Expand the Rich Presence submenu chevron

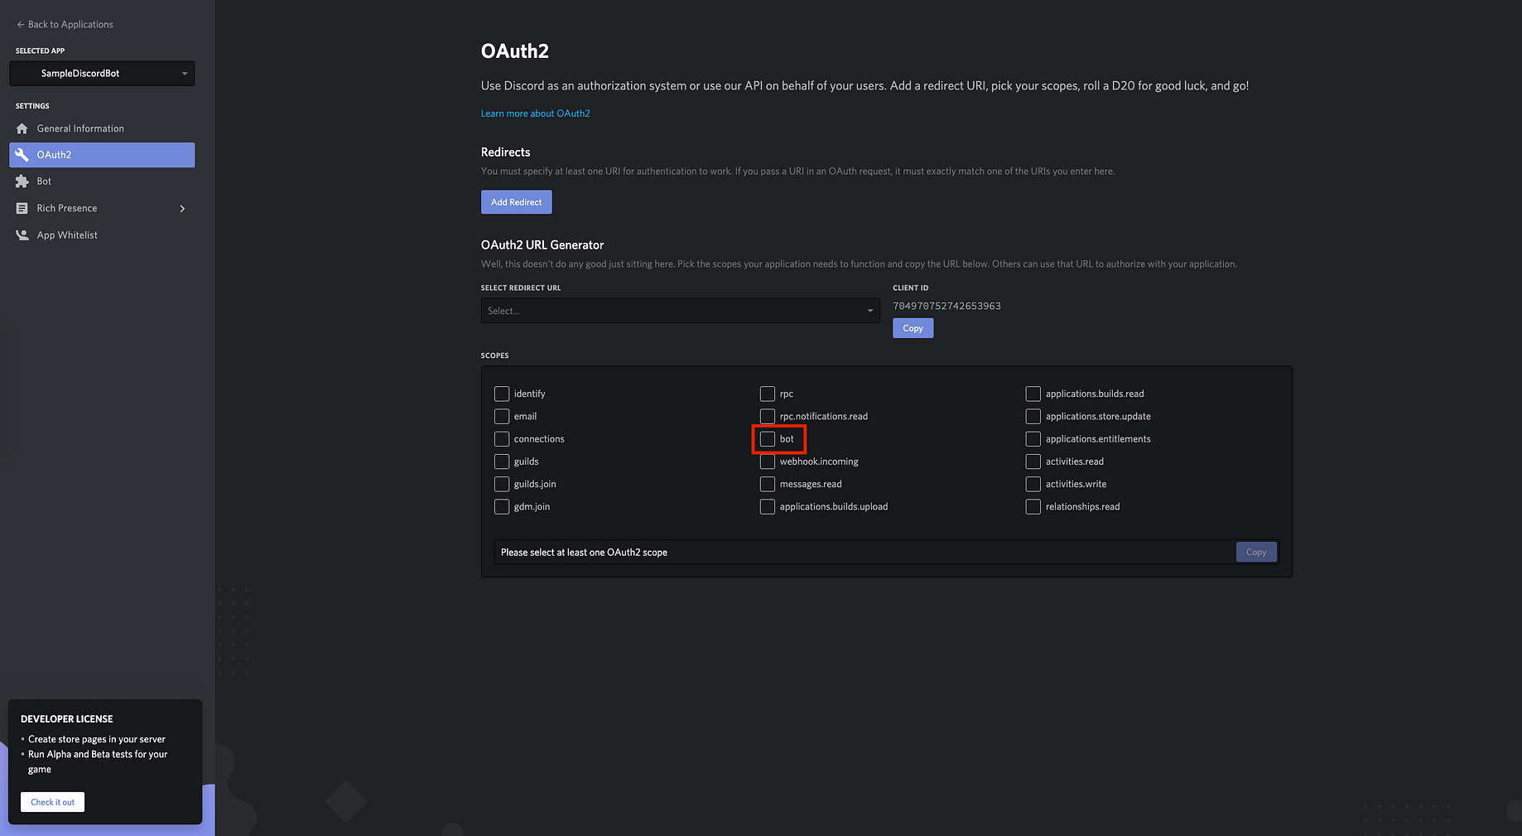pyautogui.click(x=182, y=209)
